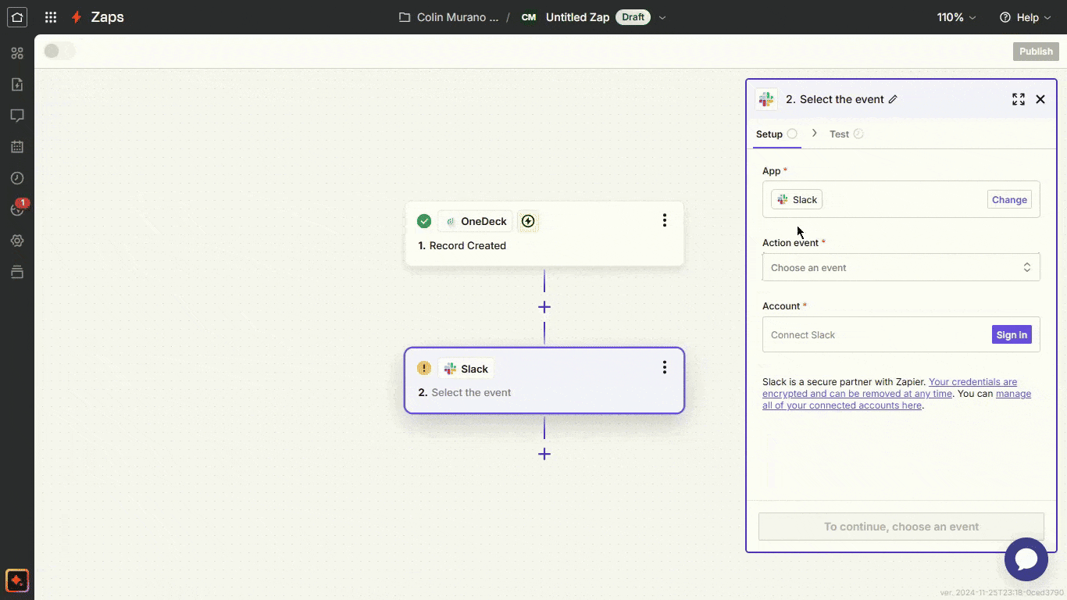
Task: Open the credentials are encrypted link
Action: coord(890,387)
